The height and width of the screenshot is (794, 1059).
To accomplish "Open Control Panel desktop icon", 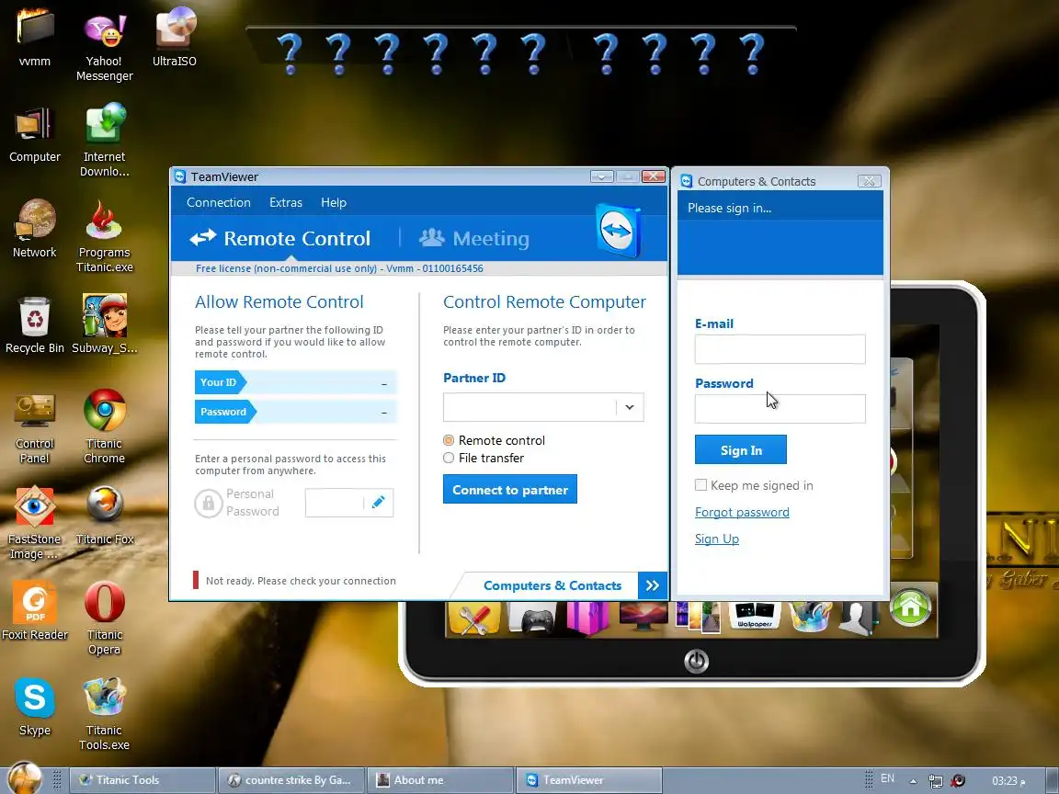I will point(34,428).
